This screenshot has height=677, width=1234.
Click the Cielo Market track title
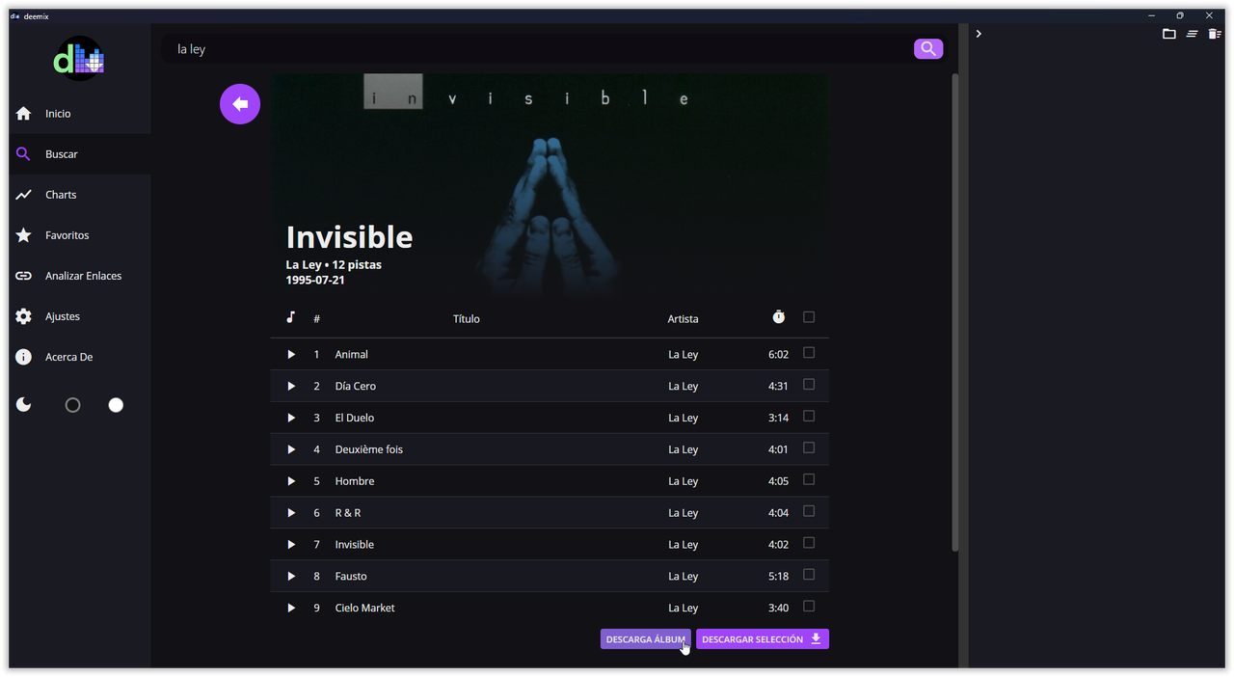(x=364, y=609)
